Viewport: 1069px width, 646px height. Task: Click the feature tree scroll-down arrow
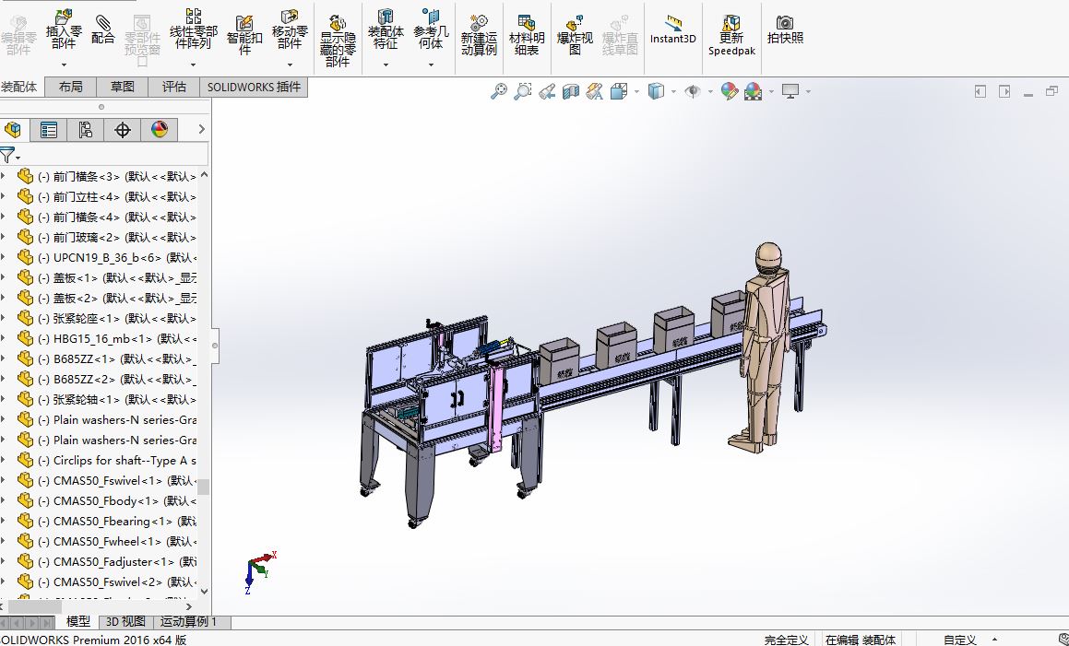pyautogui.click(x=204, y=591)
